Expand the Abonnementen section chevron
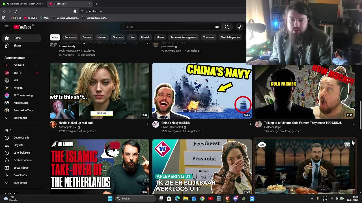 point(28,58)
